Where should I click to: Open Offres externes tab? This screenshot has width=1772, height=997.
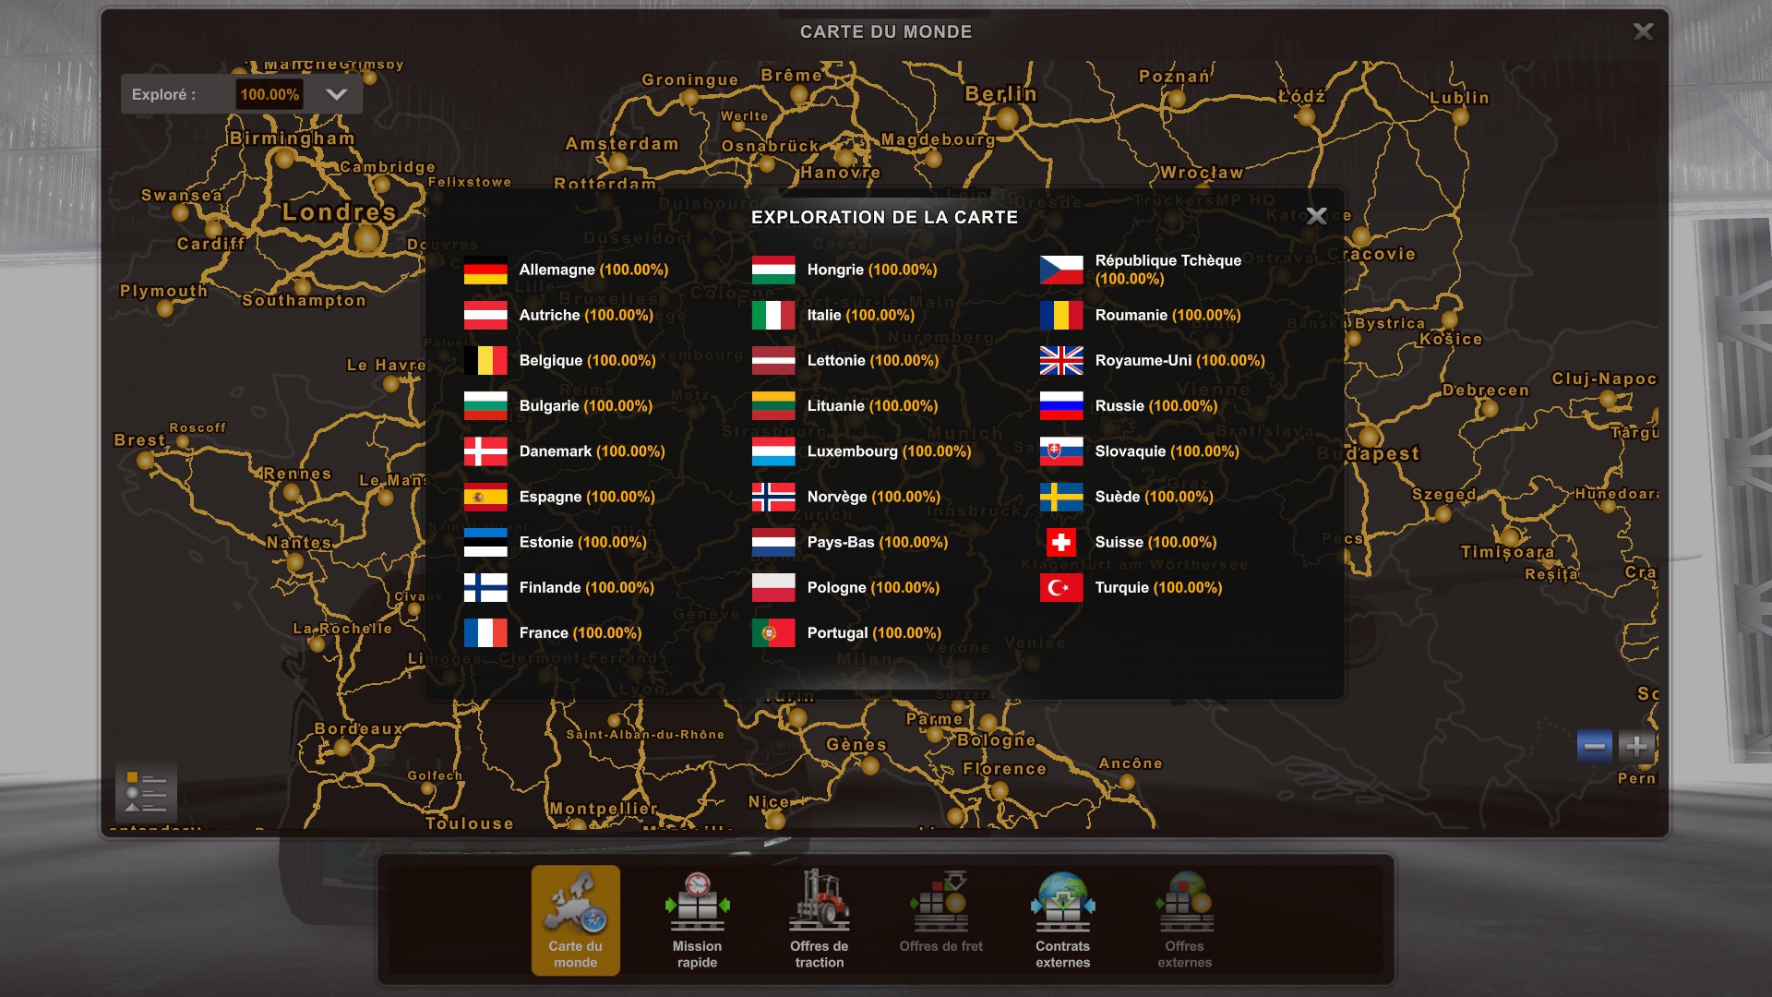(1184, 919)
